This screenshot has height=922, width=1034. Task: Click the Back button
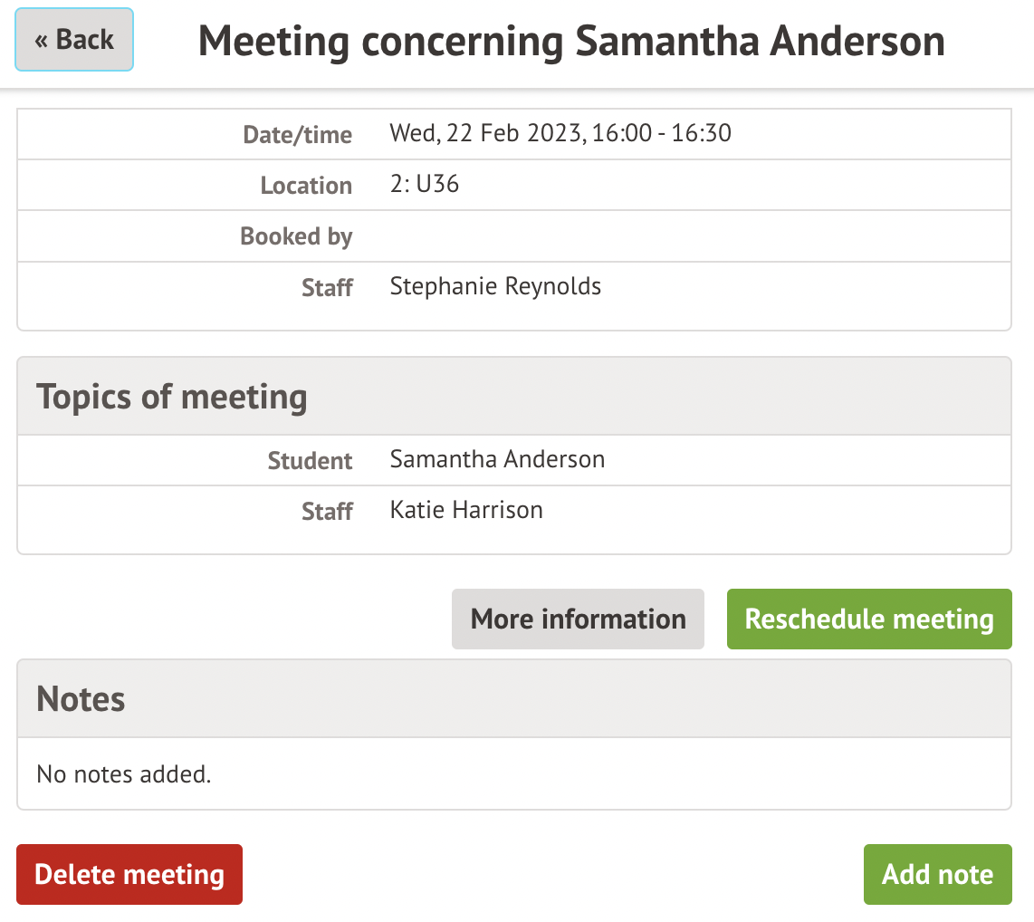pos(74,40)
